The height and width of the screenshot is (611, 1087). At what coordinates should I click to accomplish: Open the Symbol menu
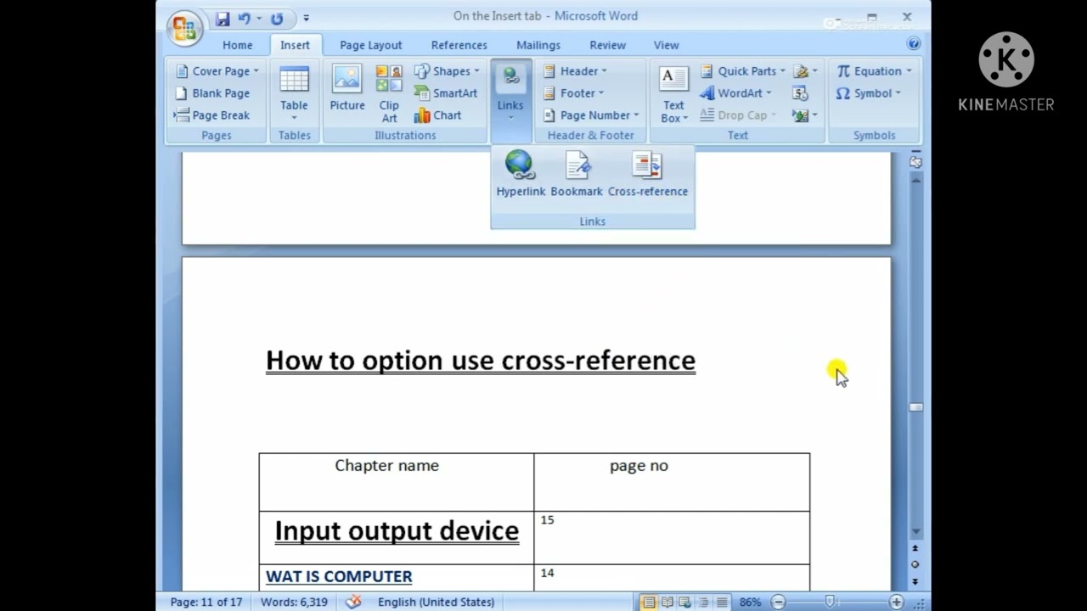(868, 93)
